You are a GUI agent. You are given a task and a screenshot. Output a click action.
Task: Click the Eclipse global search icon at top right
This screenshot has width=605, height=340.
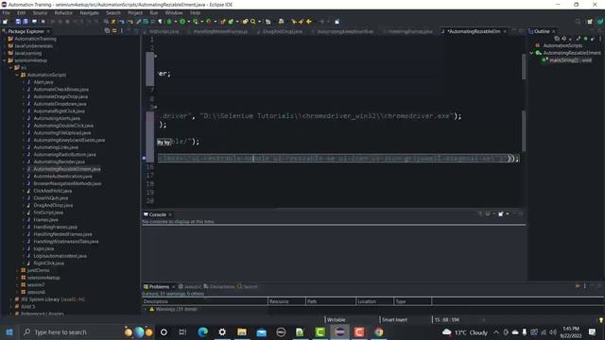click(x=578, y=22)
